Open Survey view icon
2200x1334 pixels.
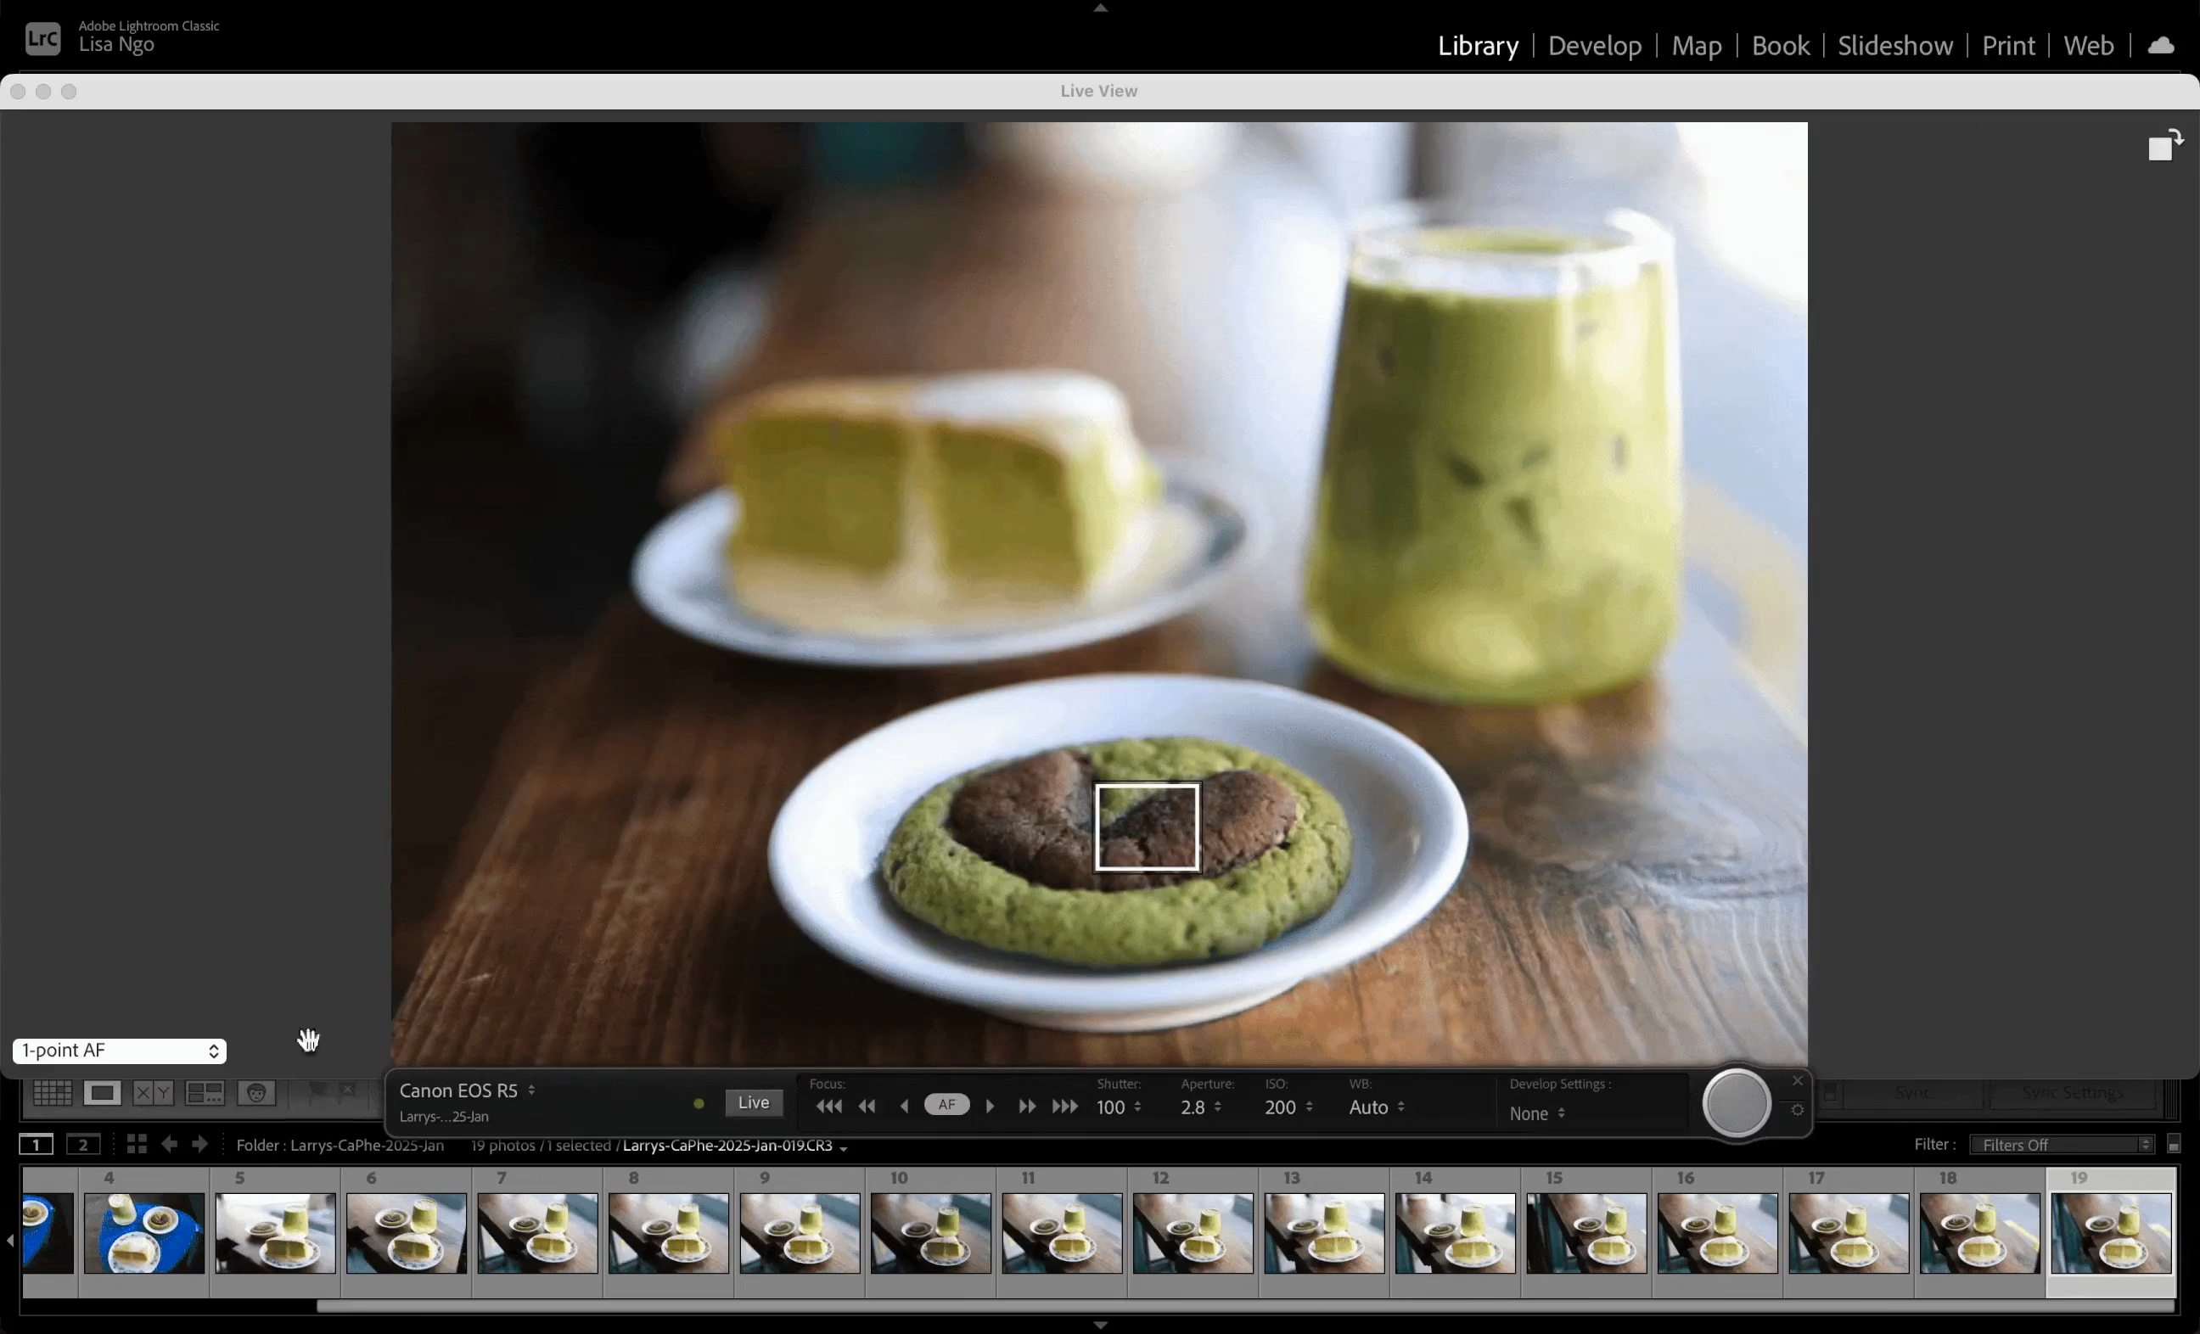click(205, 1093)
